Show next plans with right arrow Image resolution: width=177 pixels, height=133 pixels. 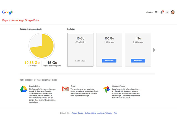[154, 50]
